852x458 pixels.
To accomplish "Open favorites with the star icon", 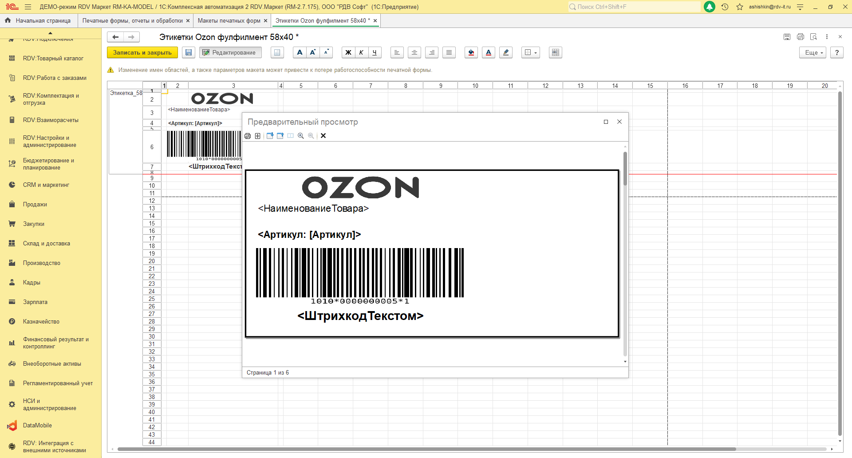I will (x=740, y=7).
